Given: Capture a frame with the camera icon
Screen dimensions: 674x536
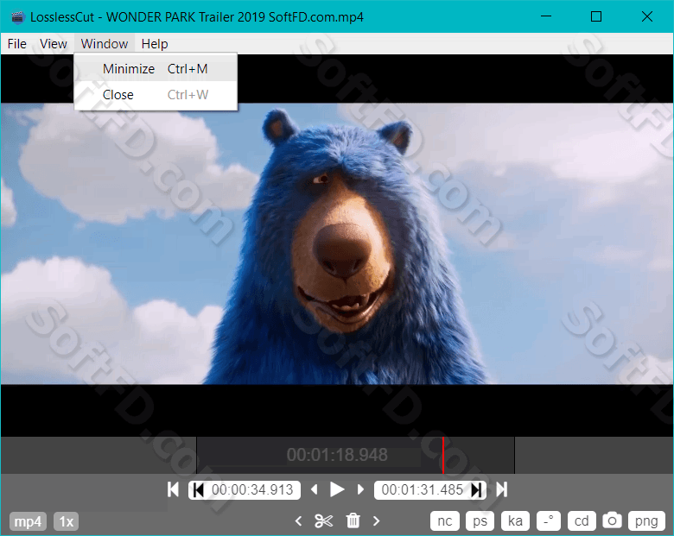Looking at the screenshot, I should click(x=612, y=520).
